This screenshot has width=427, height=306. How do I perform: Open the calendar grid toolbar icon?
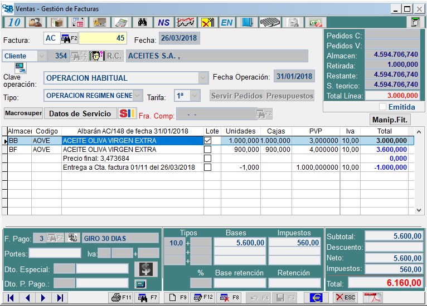point(78,22)
